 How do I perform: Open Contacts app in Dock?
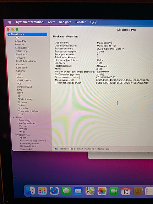(x=138, y=191)
